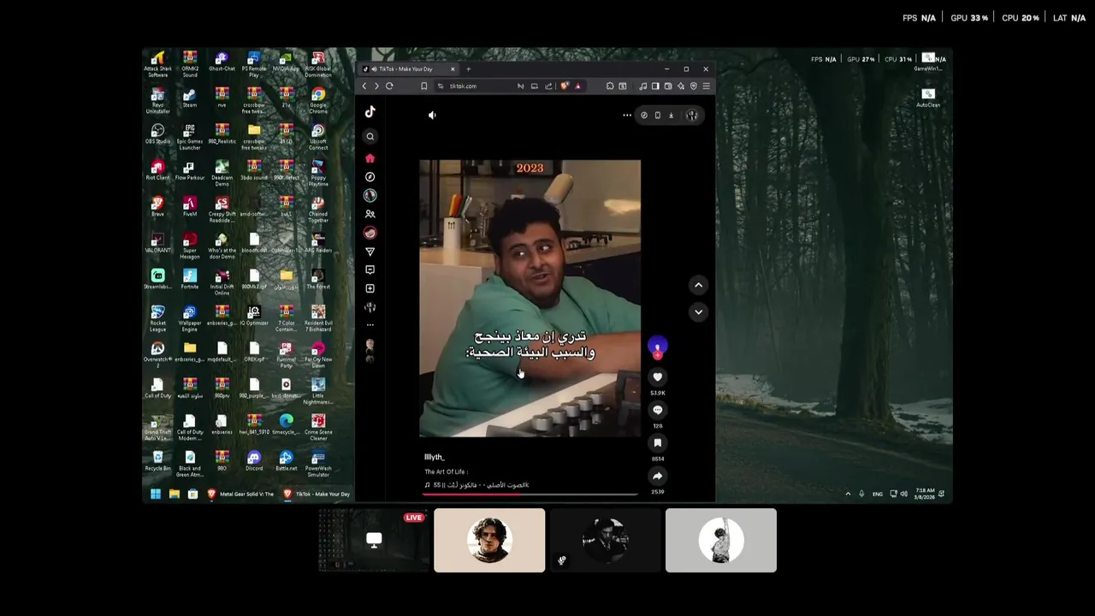Select the gray participant avatar tile
The image size is (1095, 616).
pos(721,540)
